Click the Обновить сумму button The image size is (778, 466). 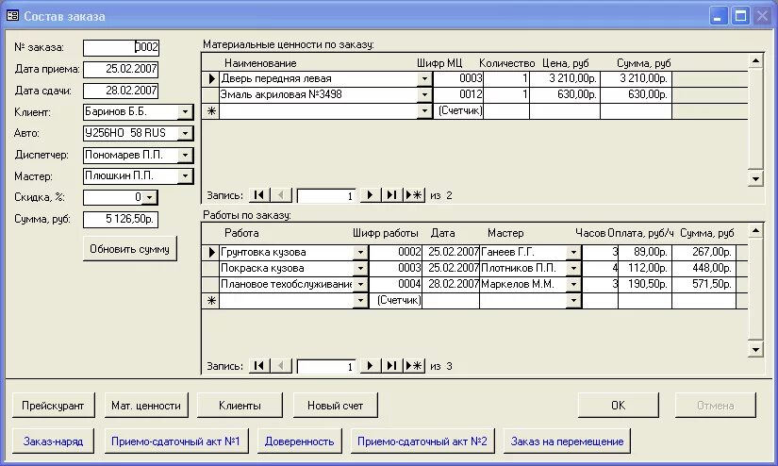[129, 249]
